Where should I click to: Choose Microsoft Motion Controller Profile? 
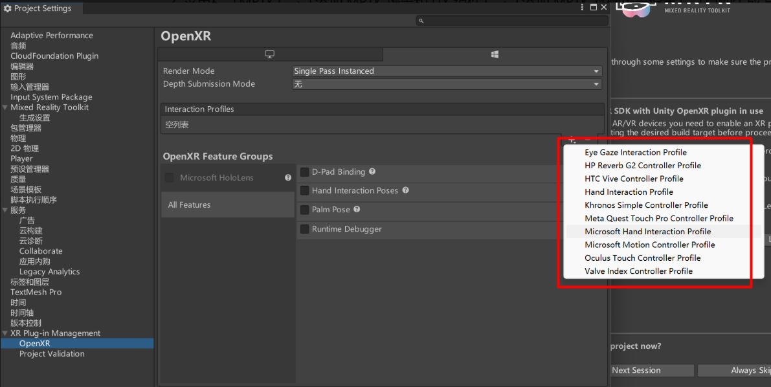[x=649, y=245]
